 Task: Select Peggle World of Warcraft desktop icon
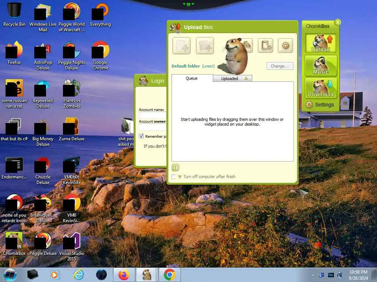pos(72,17)
